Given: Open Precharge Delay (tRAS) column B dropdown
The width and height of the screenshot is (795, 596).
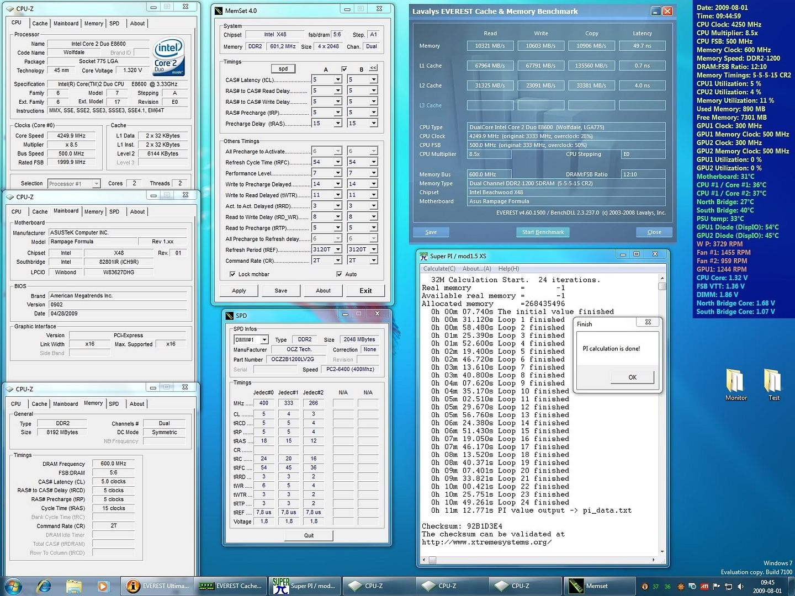Looking at the screenshot, I should click(x=374, y=123).
